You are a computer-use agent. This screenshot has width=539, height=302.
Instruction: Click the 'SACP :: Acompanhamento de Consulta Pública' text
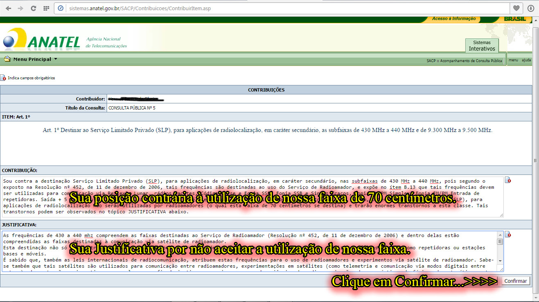click(464, 60)
